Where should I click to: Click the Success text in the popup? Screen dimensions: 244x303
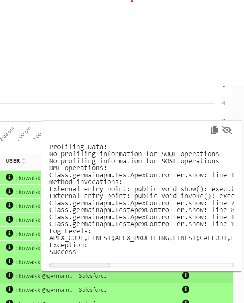63,252
